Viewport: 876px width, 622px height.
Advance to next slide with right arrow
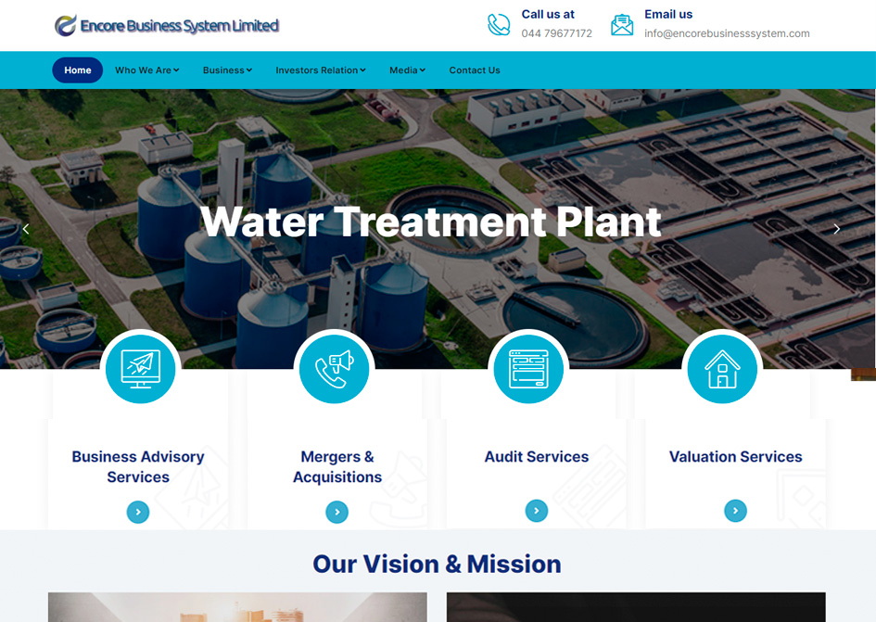[x=836, y=229]
